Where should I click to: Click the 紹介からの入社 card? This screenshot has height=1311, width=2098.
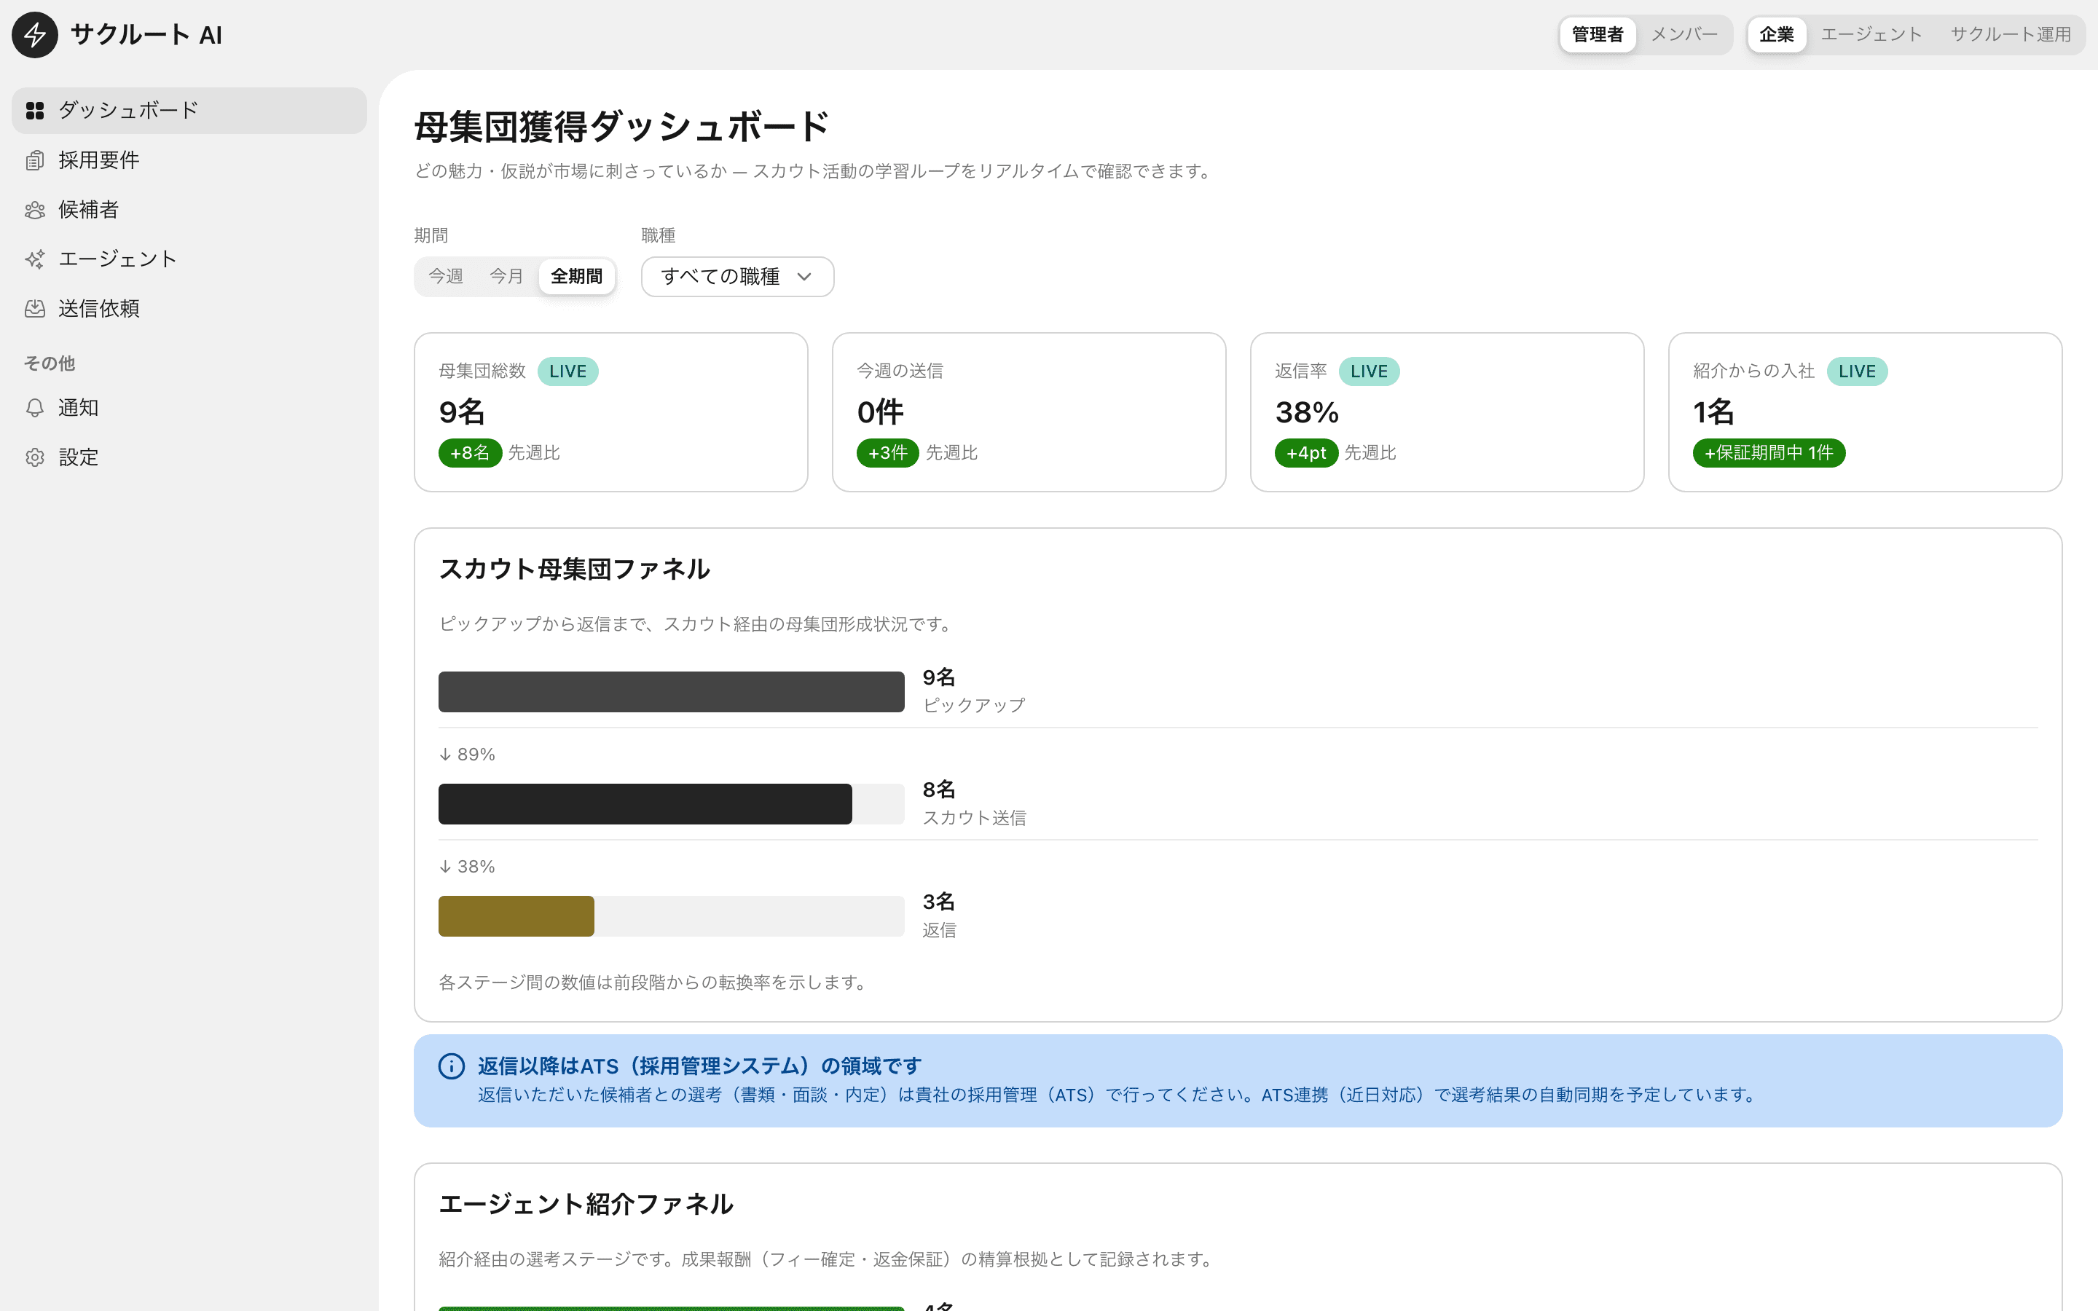click(1864, 412)
